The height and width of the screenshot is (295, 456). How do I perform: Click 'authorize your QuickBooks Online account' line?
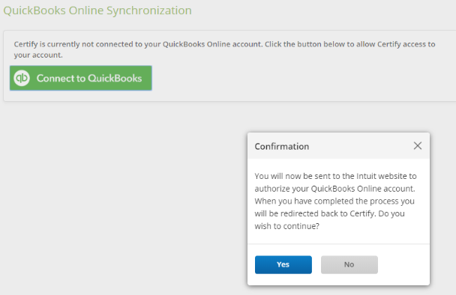(x=334, y=189)
